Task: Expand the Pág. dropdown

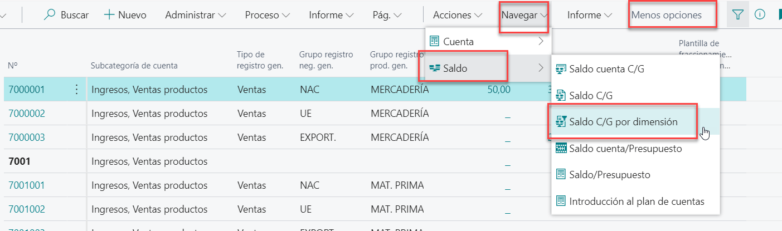Action: point(387,15)
